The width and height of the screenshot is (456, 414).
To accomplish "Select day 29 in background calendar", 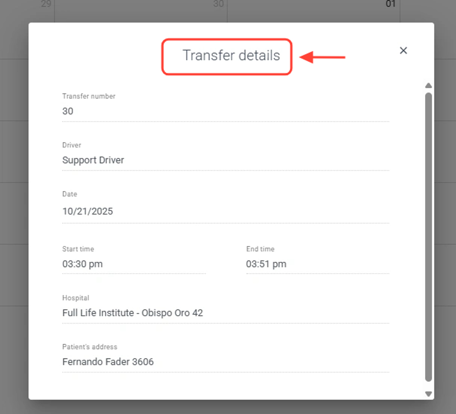I will 46,4.
